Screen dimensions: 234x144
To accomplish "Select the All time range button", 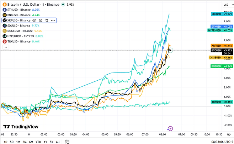I will (x=58, y=142).
